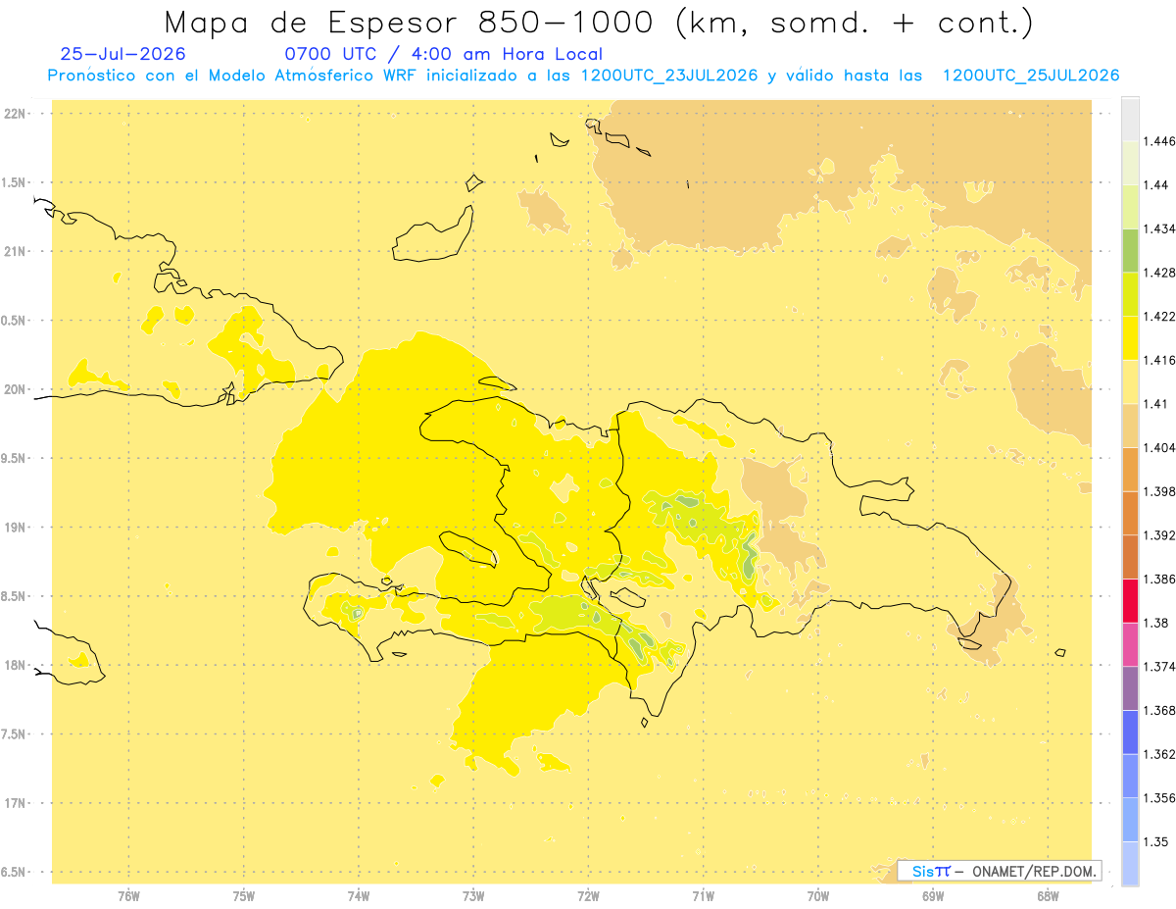This screenshot has height=909, width=1176.
Task: Click the initialization time '1200UTC_23JUL2026'
Action: coord(669,76)
